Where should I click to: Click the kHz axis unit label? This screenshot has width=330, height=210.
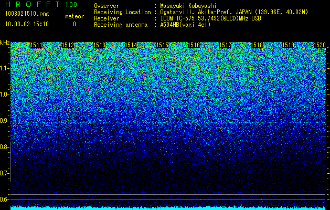point(5,43)
